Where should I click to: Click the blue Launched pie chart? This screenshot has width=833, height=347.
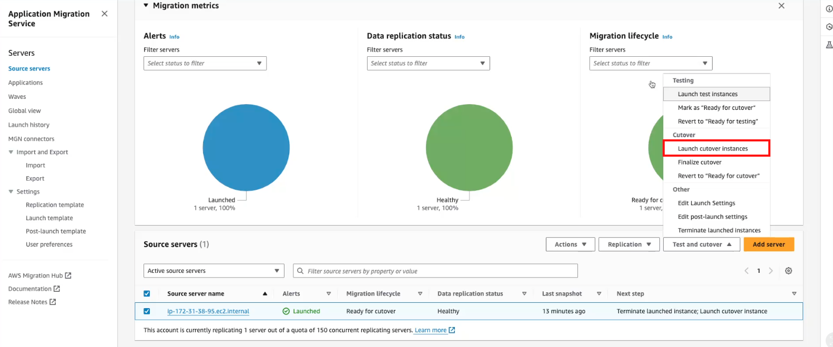click(x=246, y=148)
